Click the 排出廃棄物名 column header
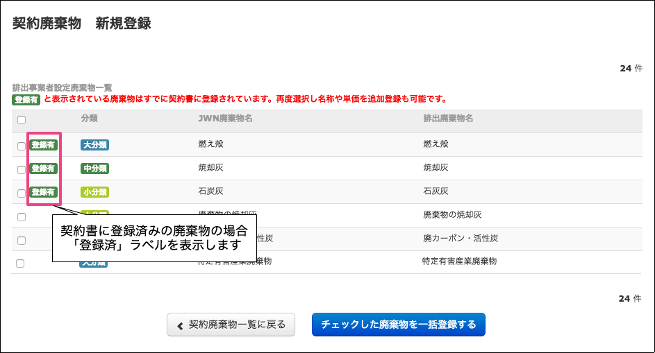 click(448, 119)
